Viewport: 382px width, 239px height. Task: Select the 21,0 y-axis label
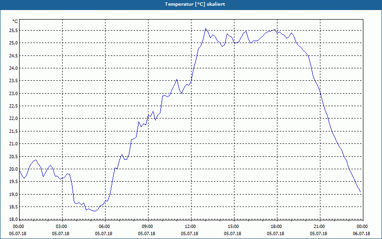[x=13, y=144]
